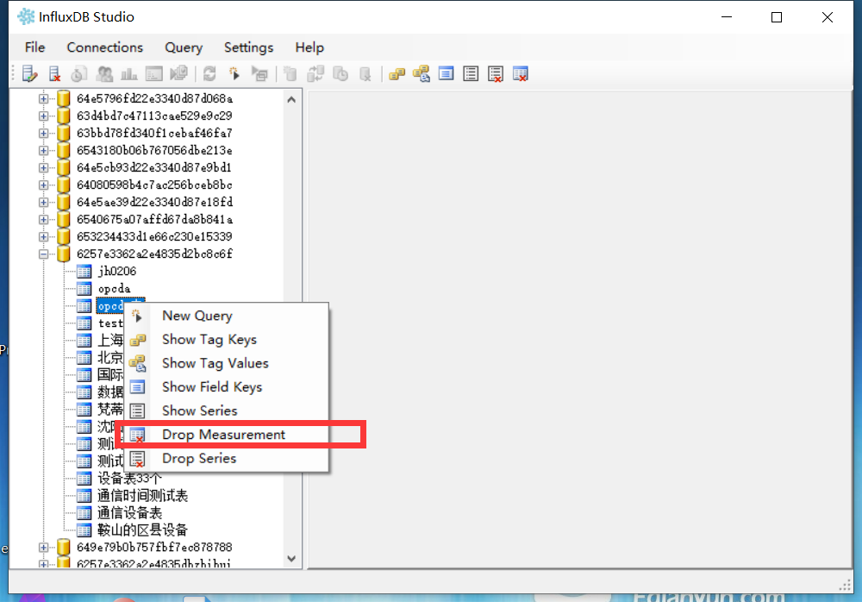Expand database 653234433d1e66c230e15339

(x=43, y=236)
